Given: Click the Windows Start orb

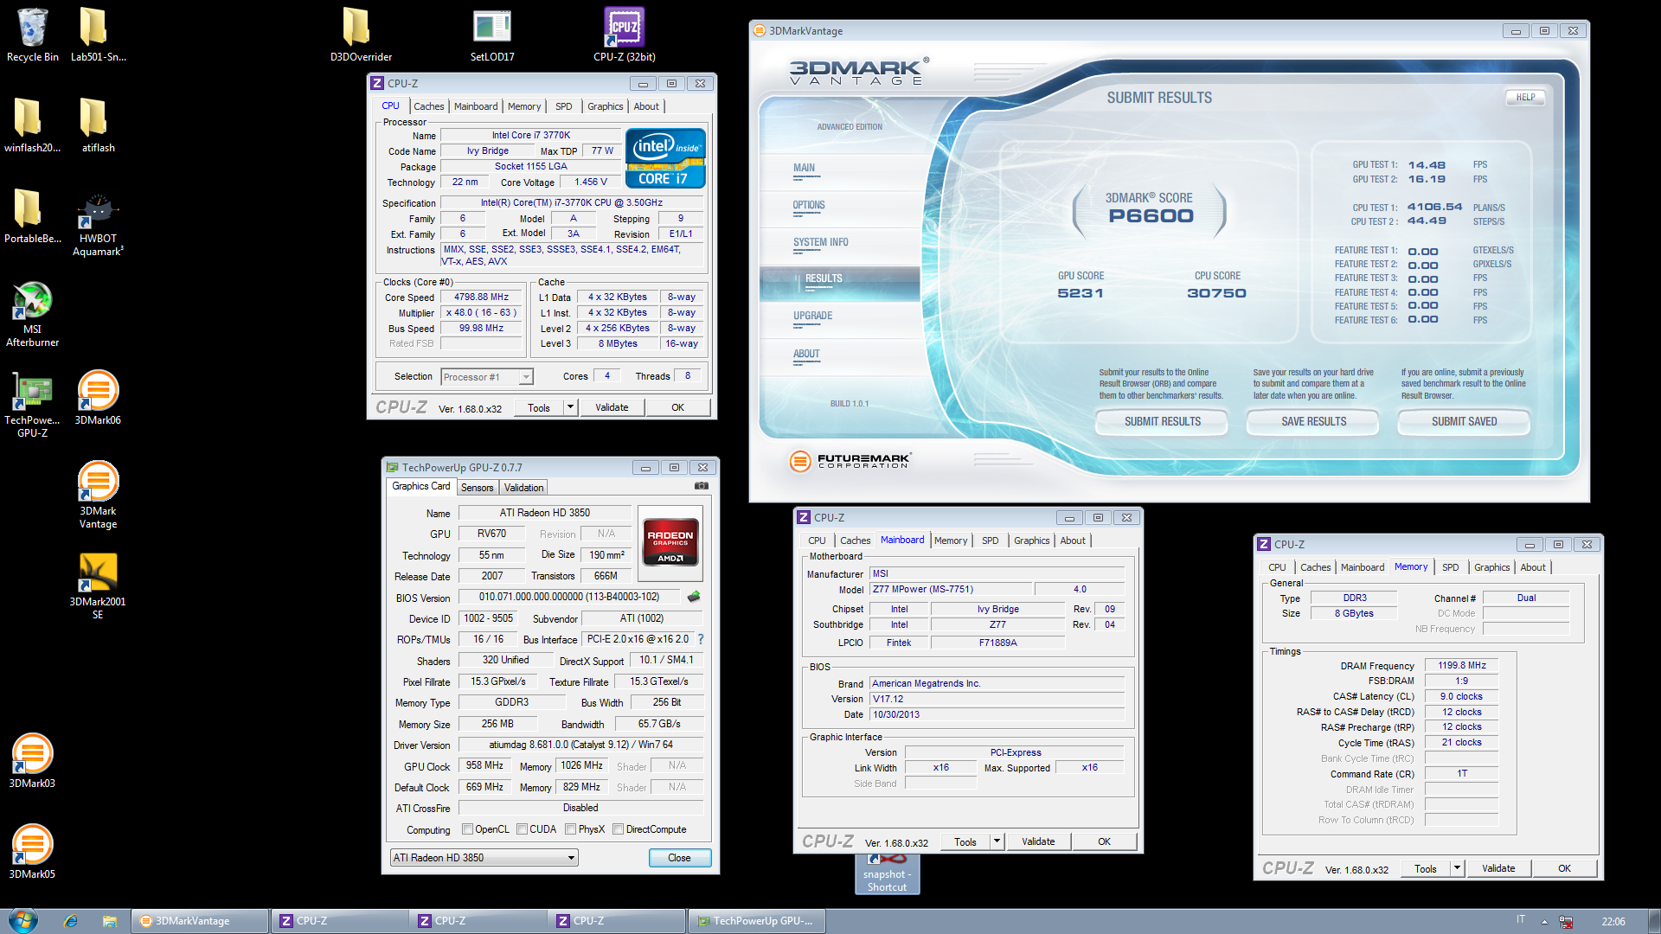Looking at the screenshot, I should click(22, 921).
